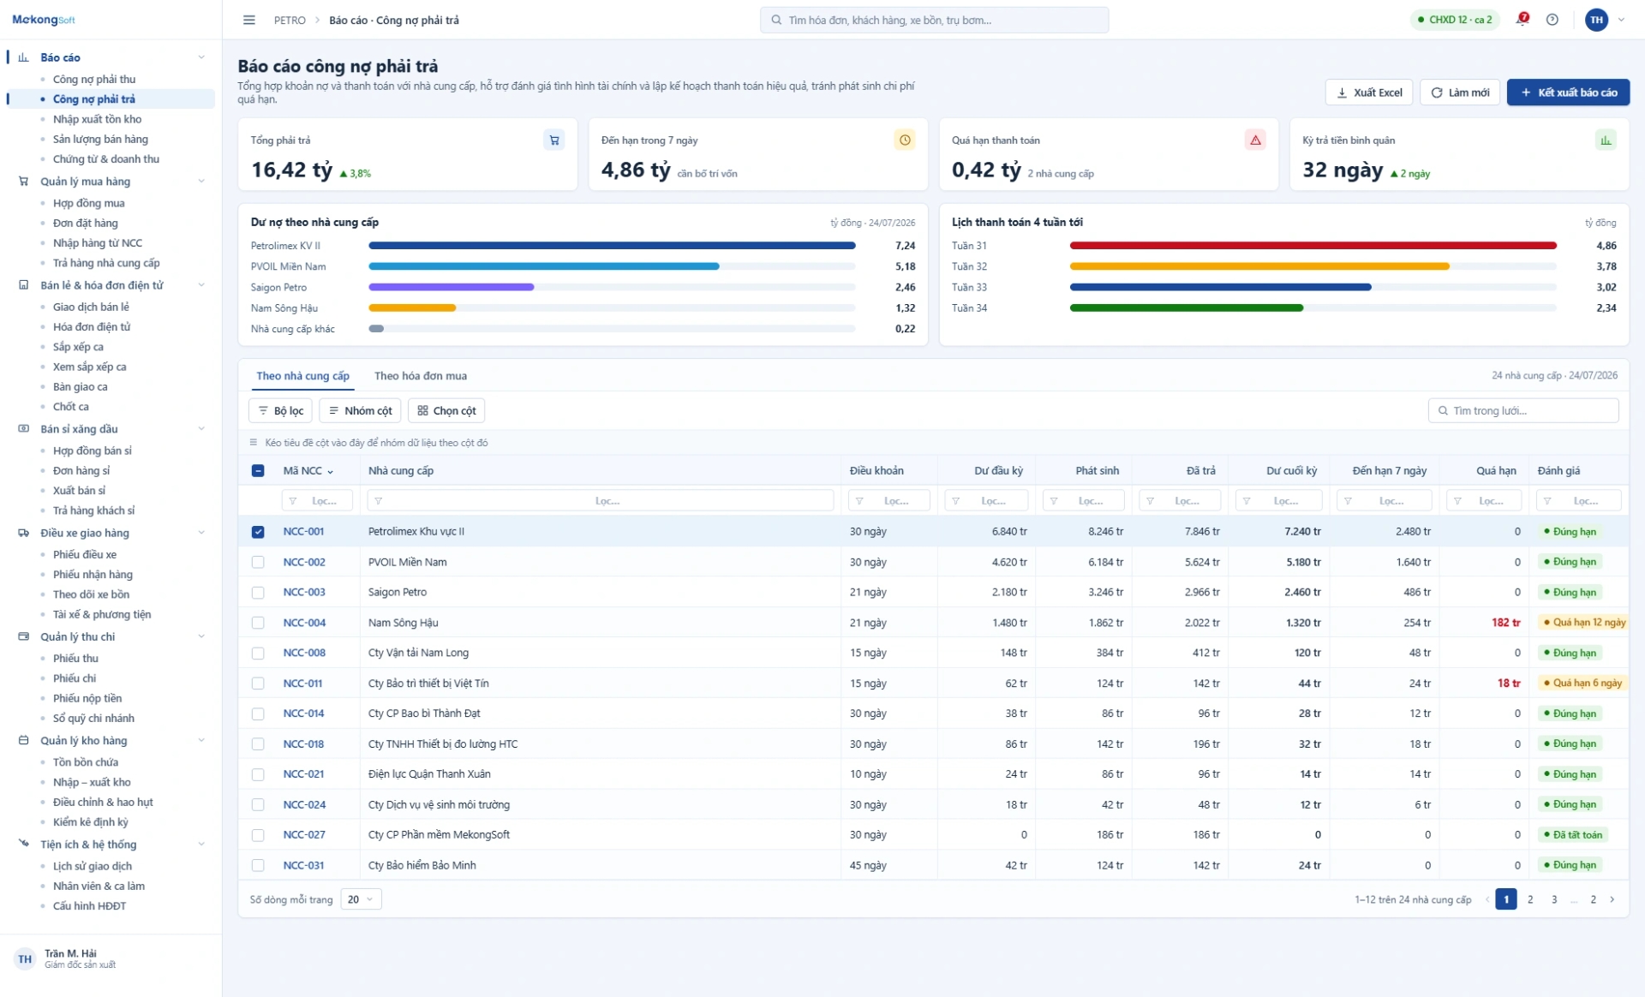Click the Quản lý thu chi icon
The image size is (1645, 997).
tap(24, 636)
